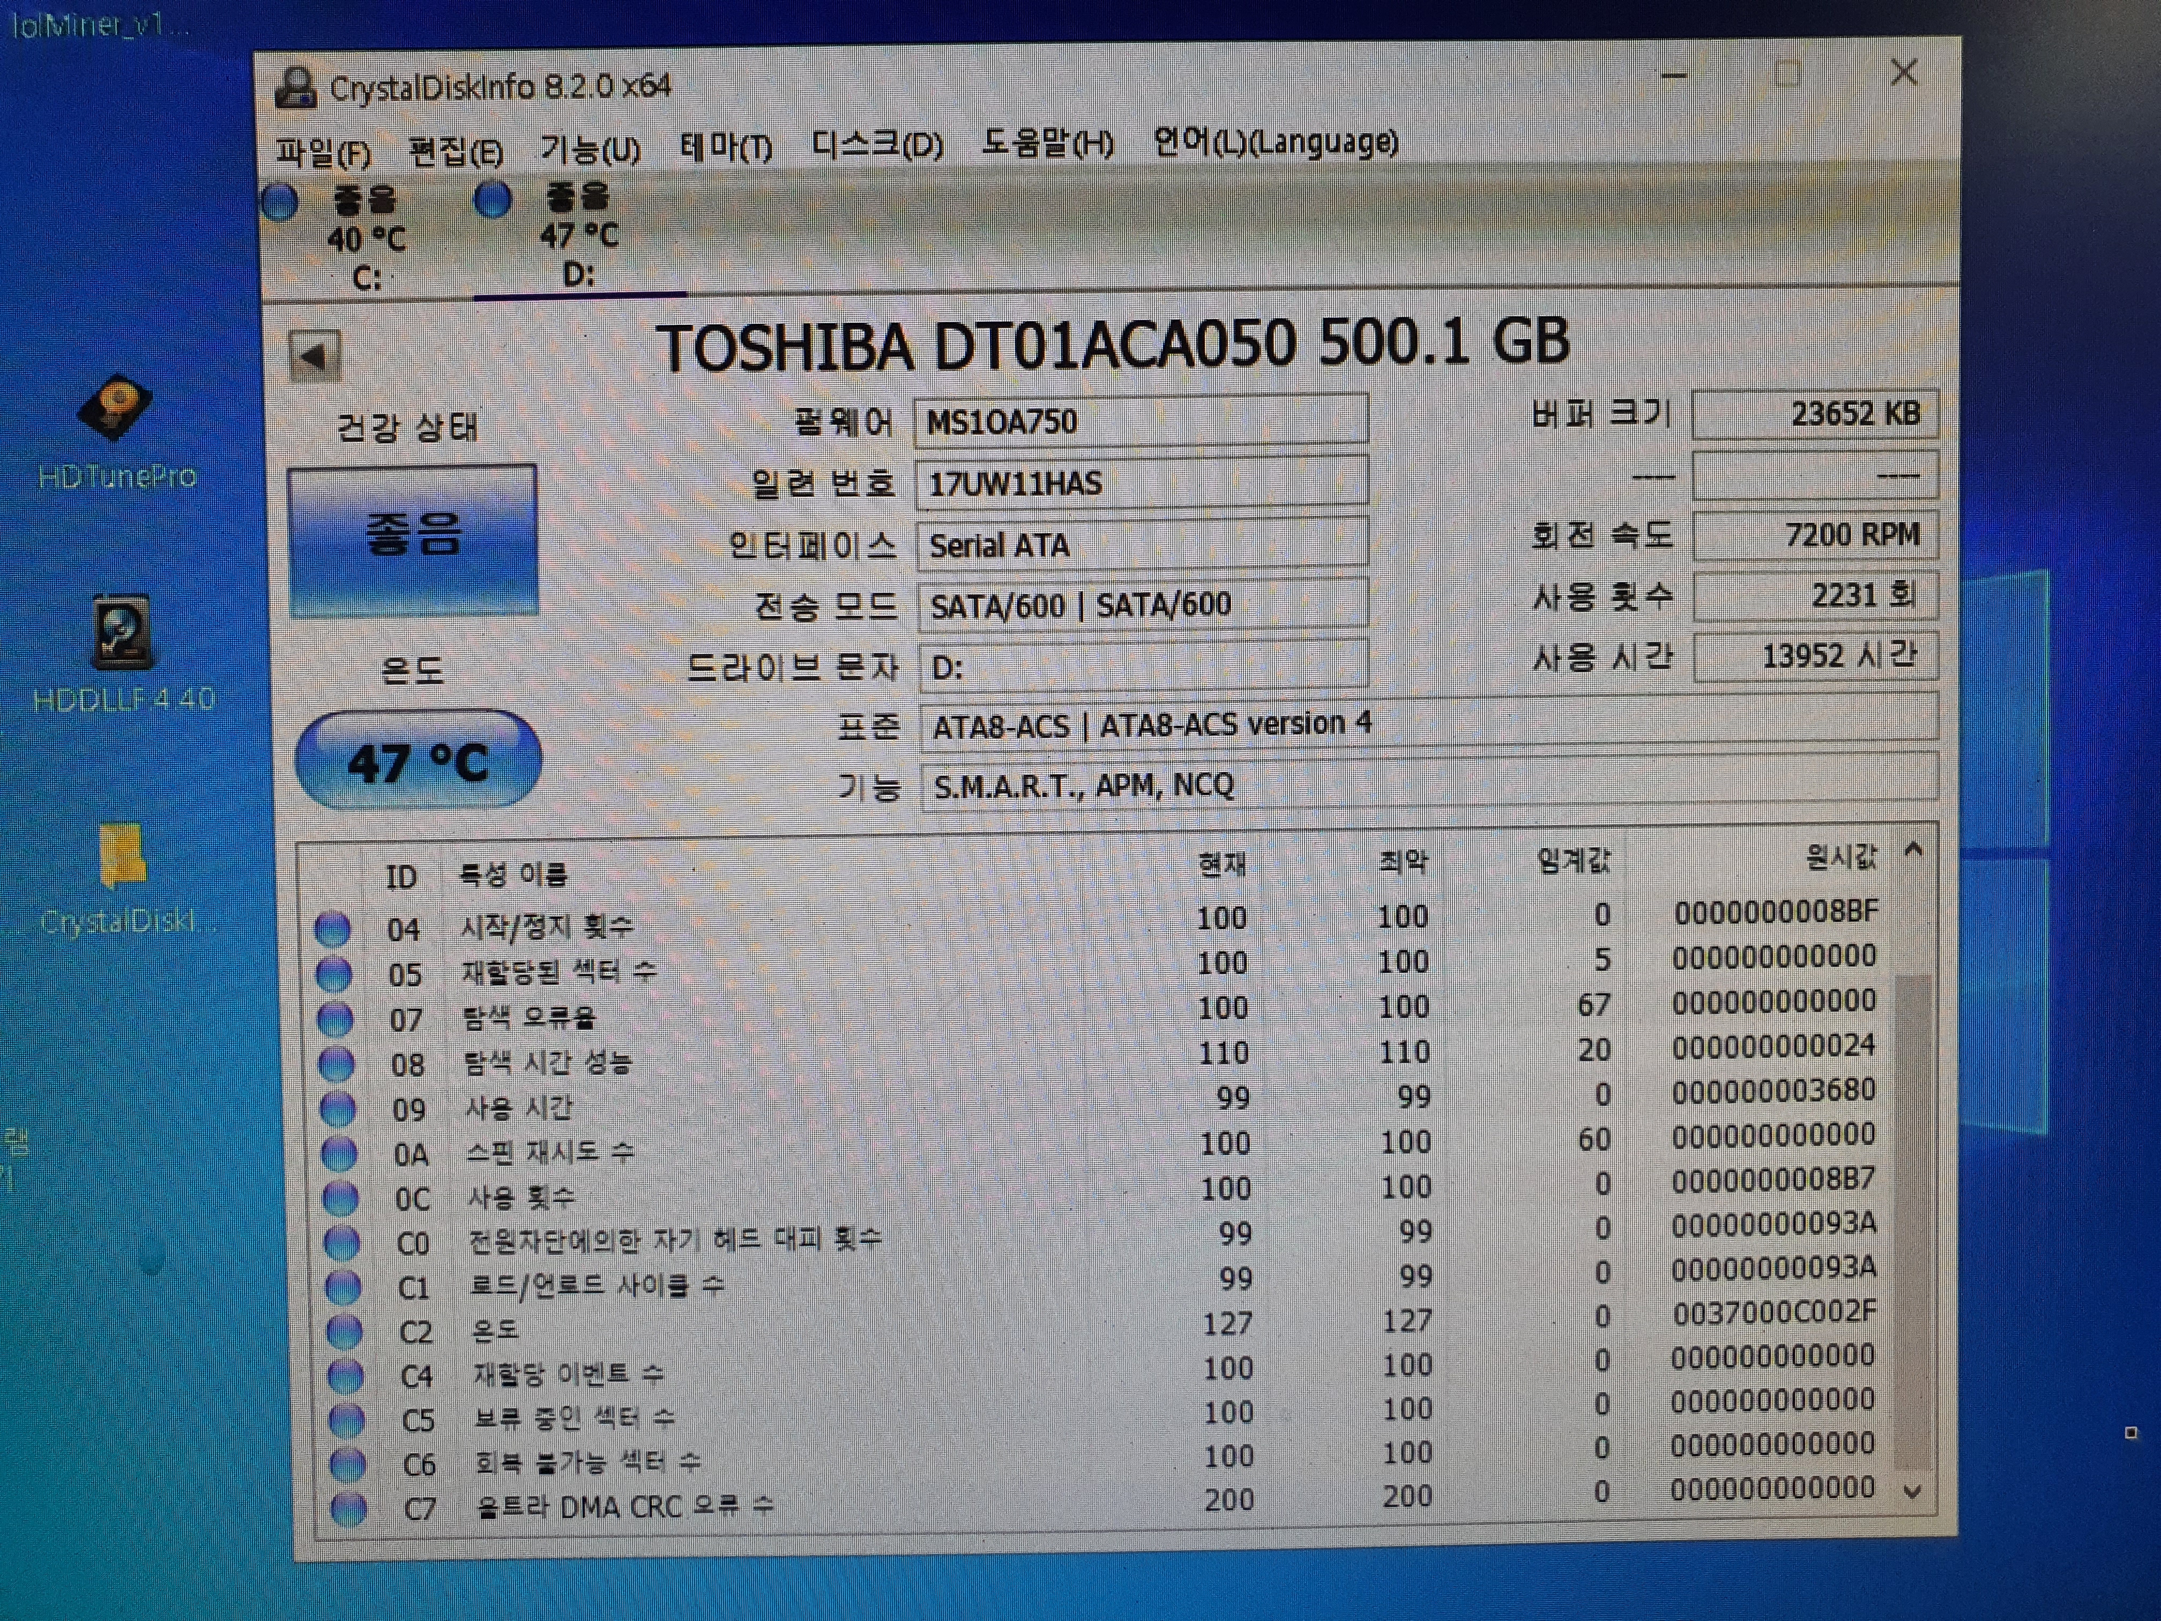Switch to the D: disk tab at 47 °C

[x=579, y=235]
